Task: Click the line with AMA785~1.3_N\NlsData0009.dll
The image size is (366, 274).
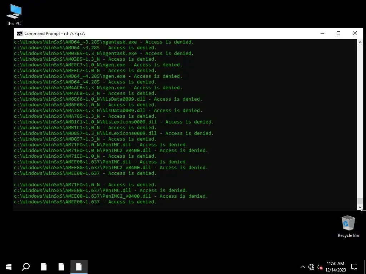Action: [x=108, y=111]
